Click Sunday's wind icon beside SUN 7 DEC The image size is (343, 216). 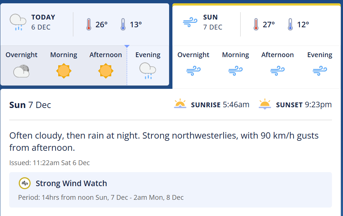pos(190,22)
